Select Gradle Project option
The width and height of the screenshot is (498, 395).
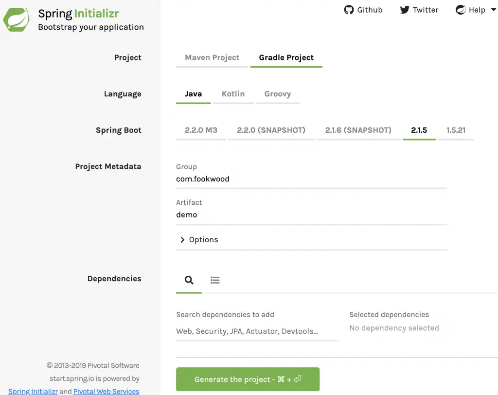[x=286, y=57]
